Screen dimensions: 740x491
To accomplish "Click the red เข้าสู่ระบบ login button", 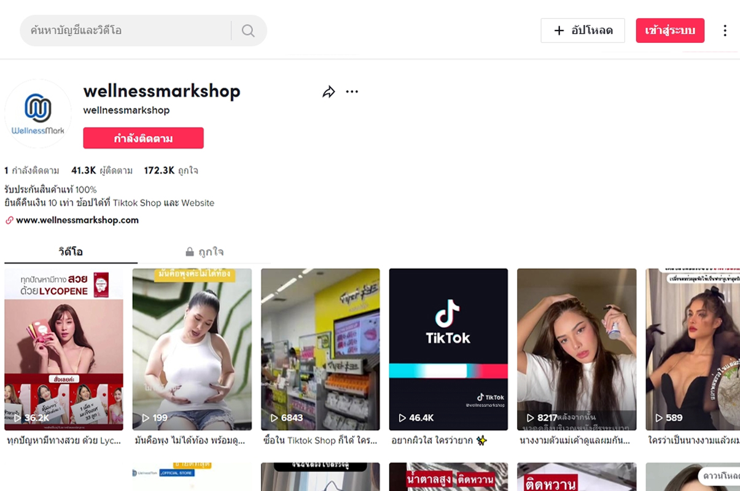I will coord(670,31).
